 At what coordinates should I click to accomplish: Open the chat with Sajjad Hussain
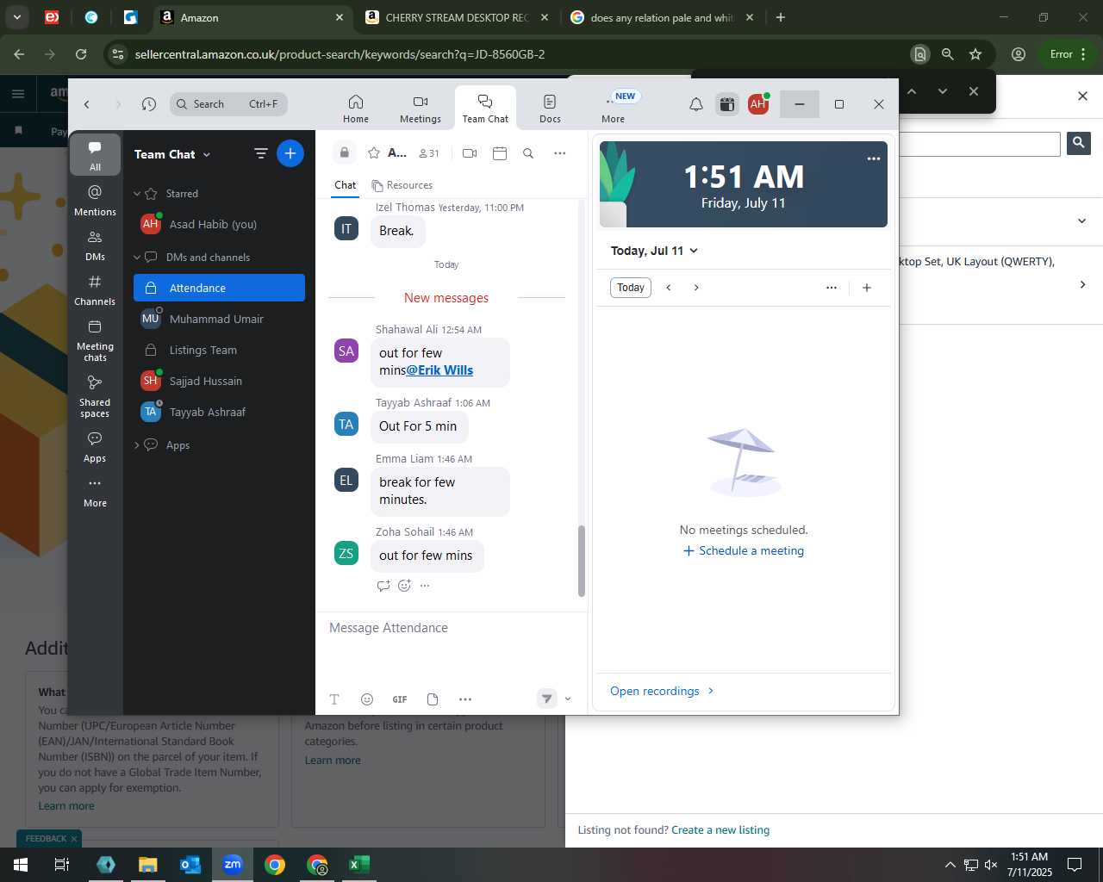tap(219, 381)
